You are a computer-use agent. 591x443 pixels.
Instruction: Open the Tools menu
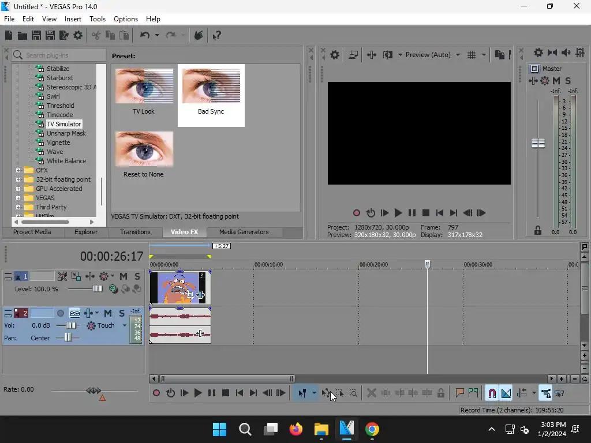(97, 19)
